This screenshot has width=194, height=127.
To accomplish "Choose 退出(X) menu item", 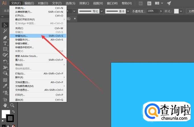I will 38,100.
